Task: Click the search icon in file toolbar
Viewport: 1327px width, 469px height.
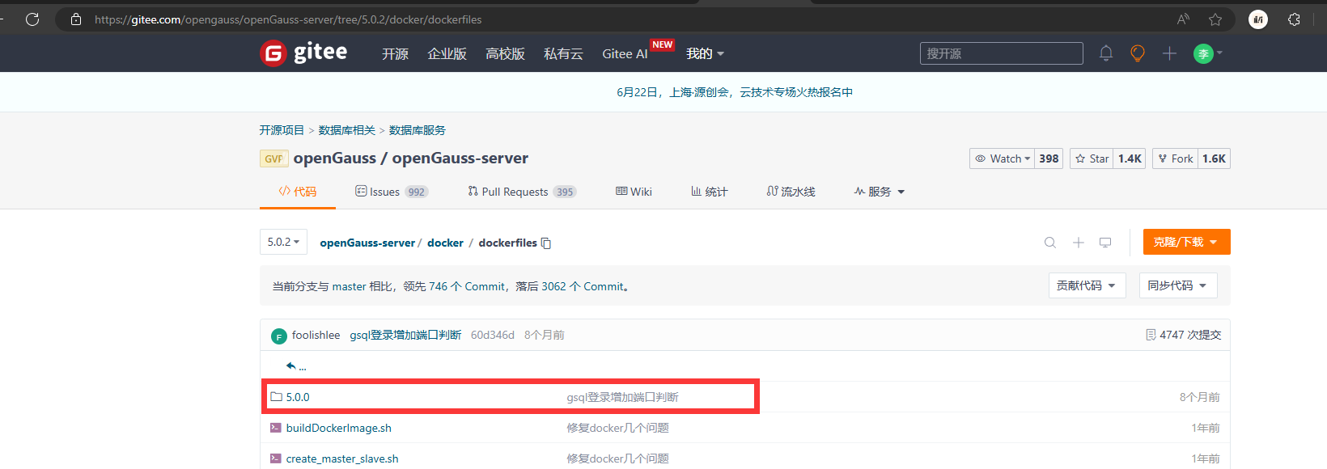Action: click(x=1050, y=243)
